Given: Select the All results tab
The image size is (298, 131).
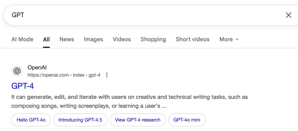Looking at the screenshot, I should (x=46, y=39).
